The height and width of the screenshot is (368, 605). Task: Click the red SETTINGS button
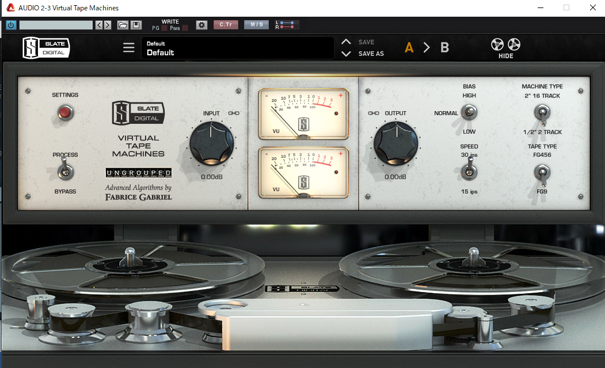point(65,113)
